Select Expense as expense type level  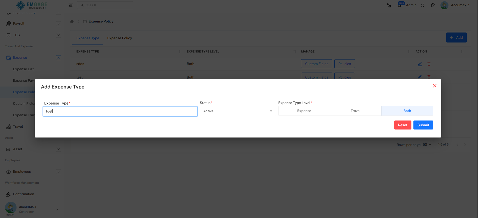304,111
